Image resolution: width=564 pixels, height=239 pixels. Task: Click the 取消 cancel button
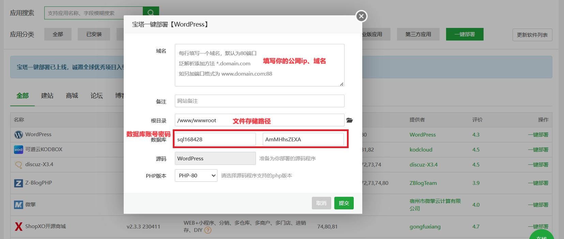321,203
